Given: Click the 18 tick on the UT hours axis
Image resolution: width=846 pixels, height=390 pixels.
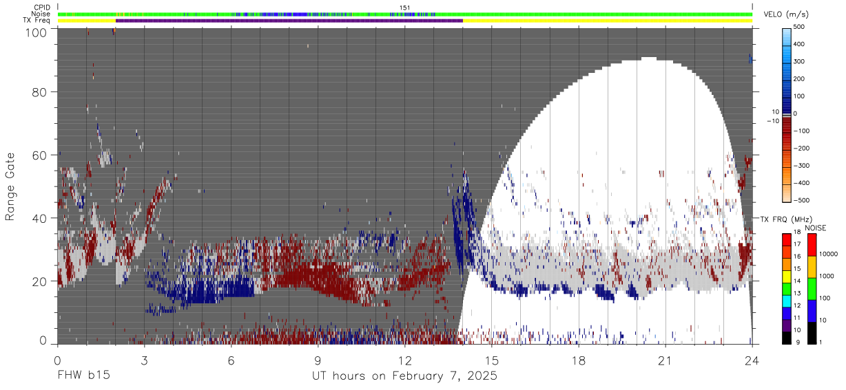Looking at the screenshot, I should 579,360.
